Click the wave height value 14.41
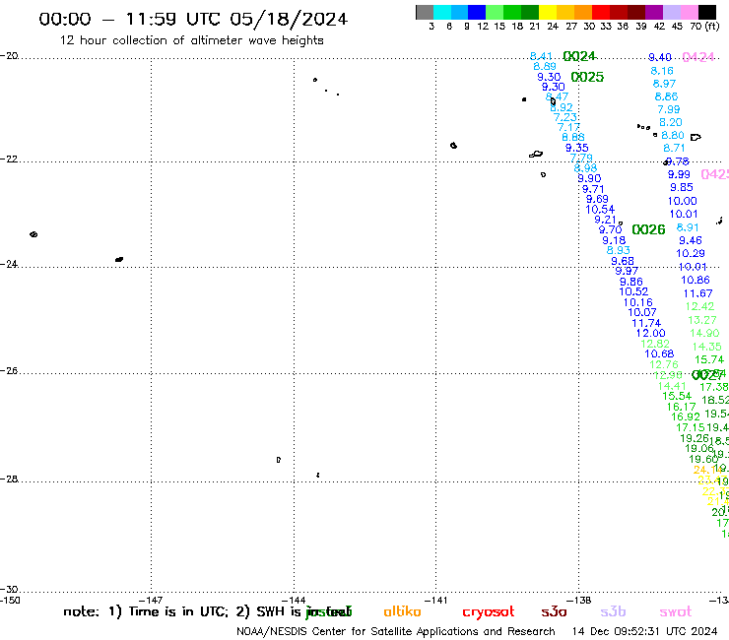729x640 pixels. click(x=672, y=386)
